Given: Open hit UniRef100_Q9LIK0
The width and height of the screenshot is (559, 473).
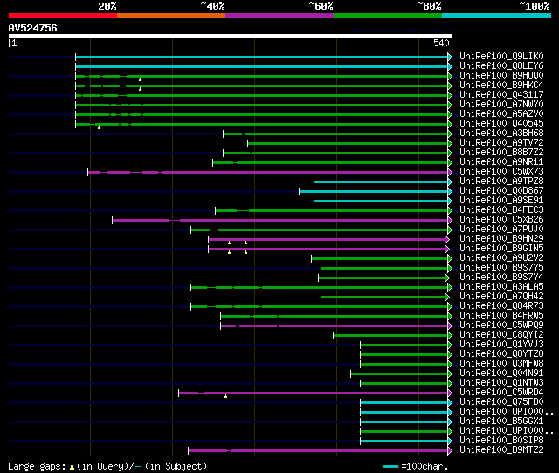Looking at the screenshot, I should [x=501, y=56].
